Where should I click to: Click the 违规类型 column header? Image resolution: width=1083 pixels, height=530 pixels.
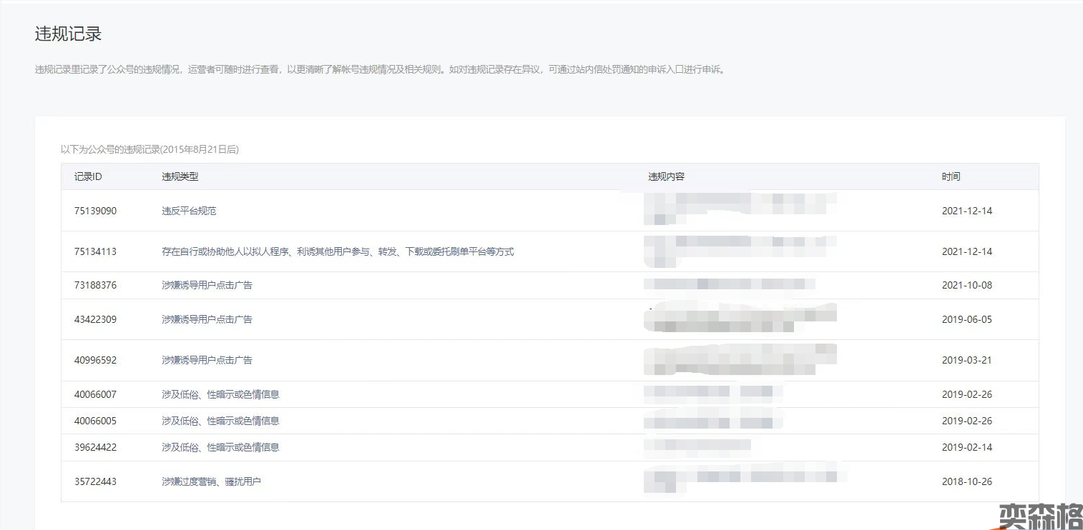tap(180, 176)
